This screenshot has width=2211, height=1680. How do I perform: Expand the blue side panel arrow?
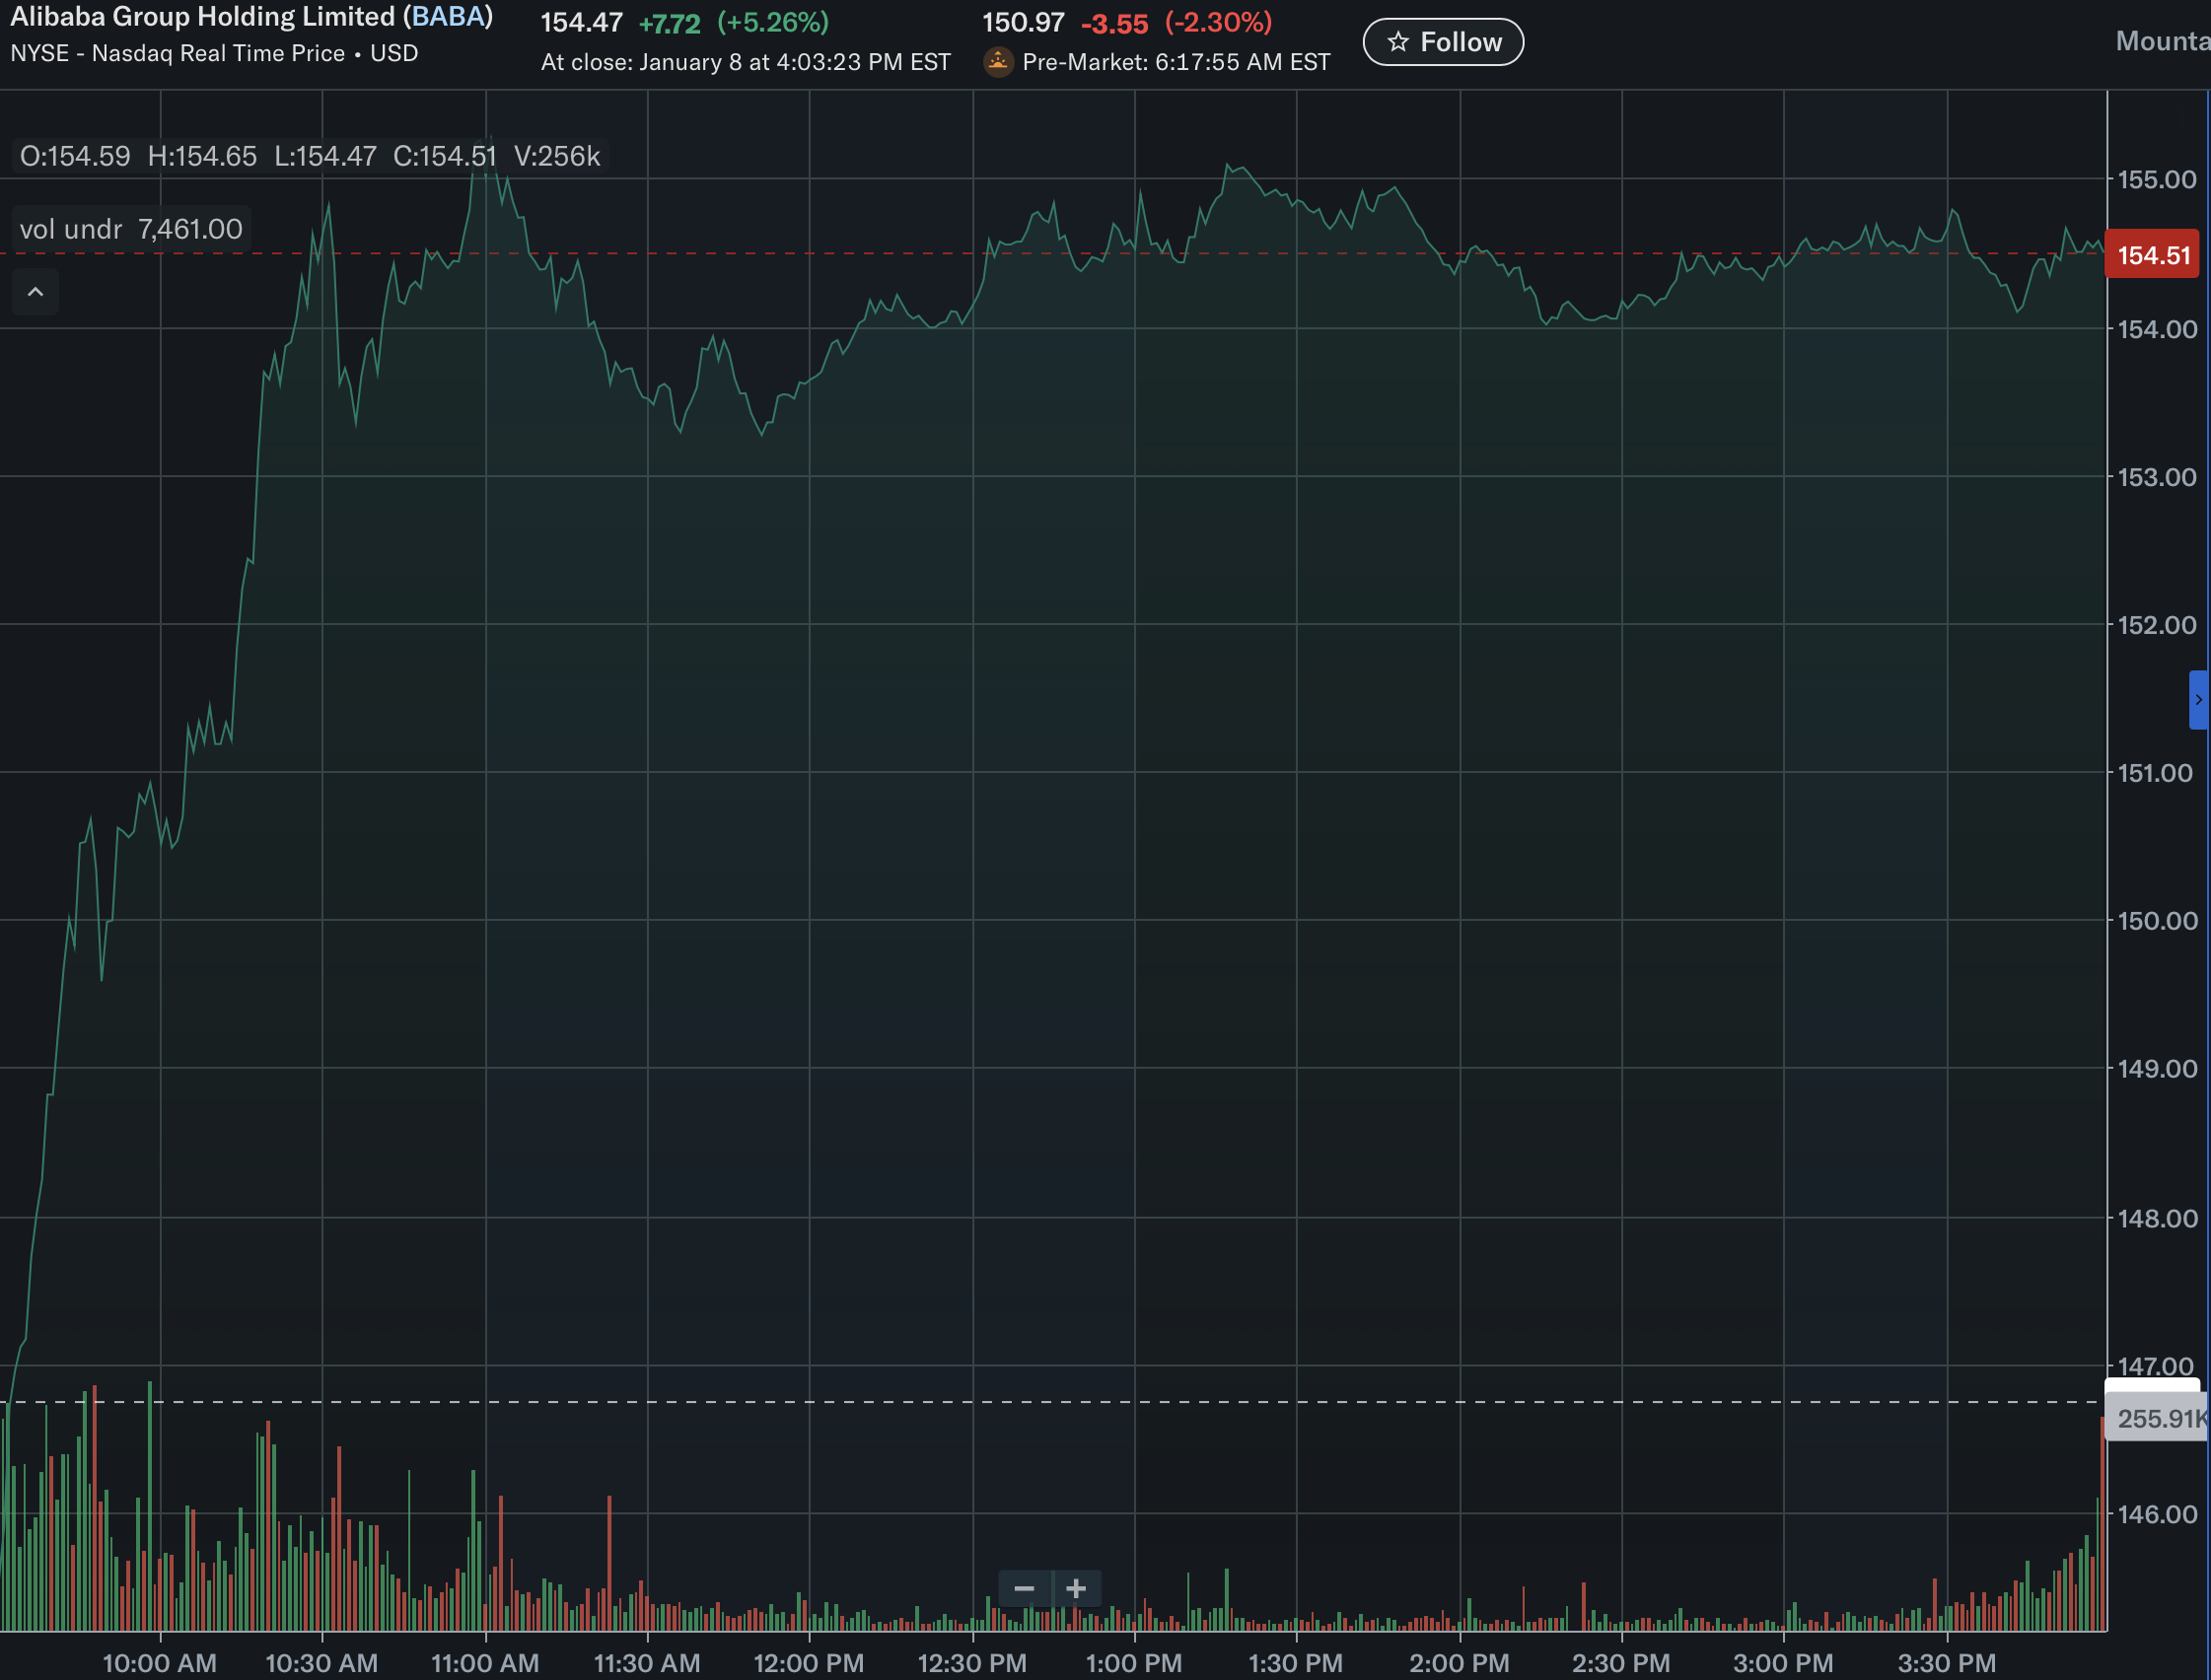[x=2198, y=699]
